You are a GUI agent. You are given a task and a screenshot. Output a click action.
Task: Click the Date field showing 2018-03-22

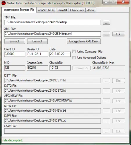point(60,54)
